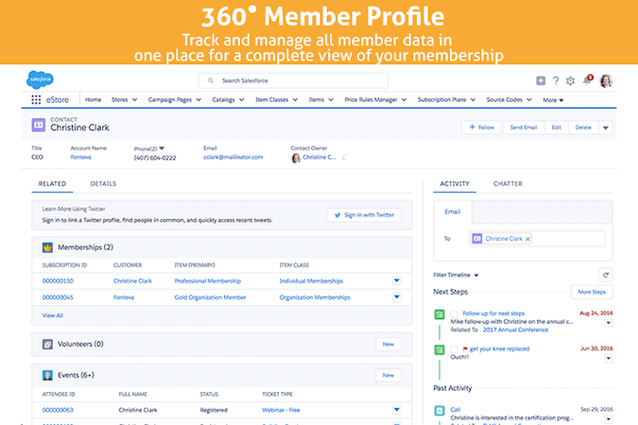Open the Help question mark icon
Screen dimensions: 638x425
pyautogui.click(x=556, y=81)
